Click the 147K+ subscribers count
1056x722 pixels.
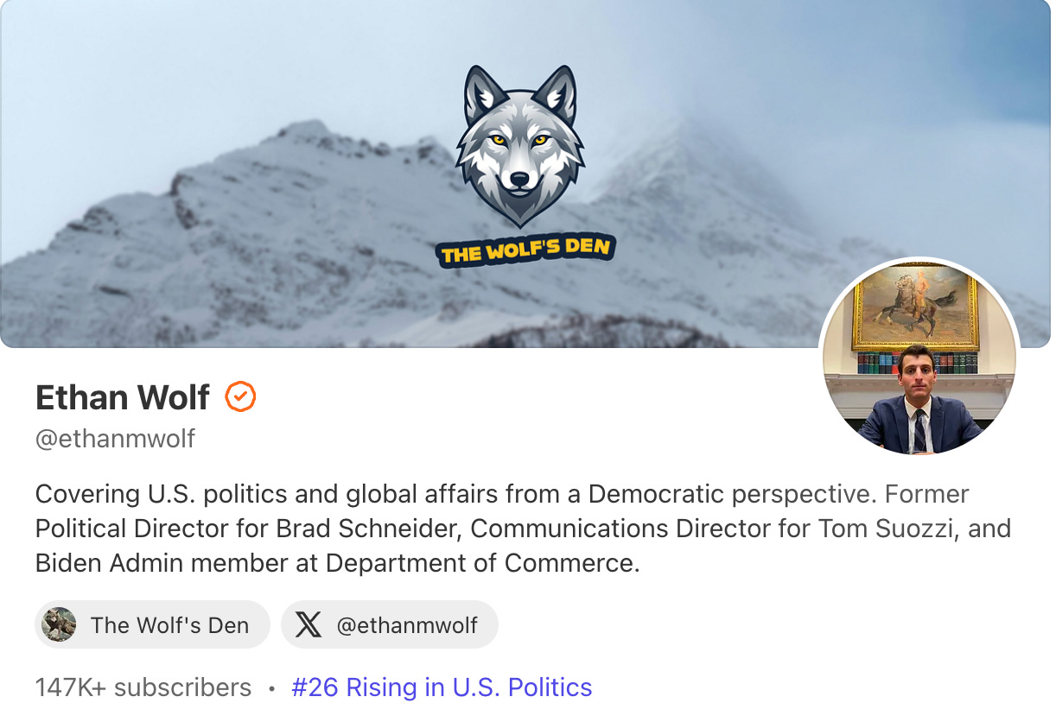coord(143,687)
